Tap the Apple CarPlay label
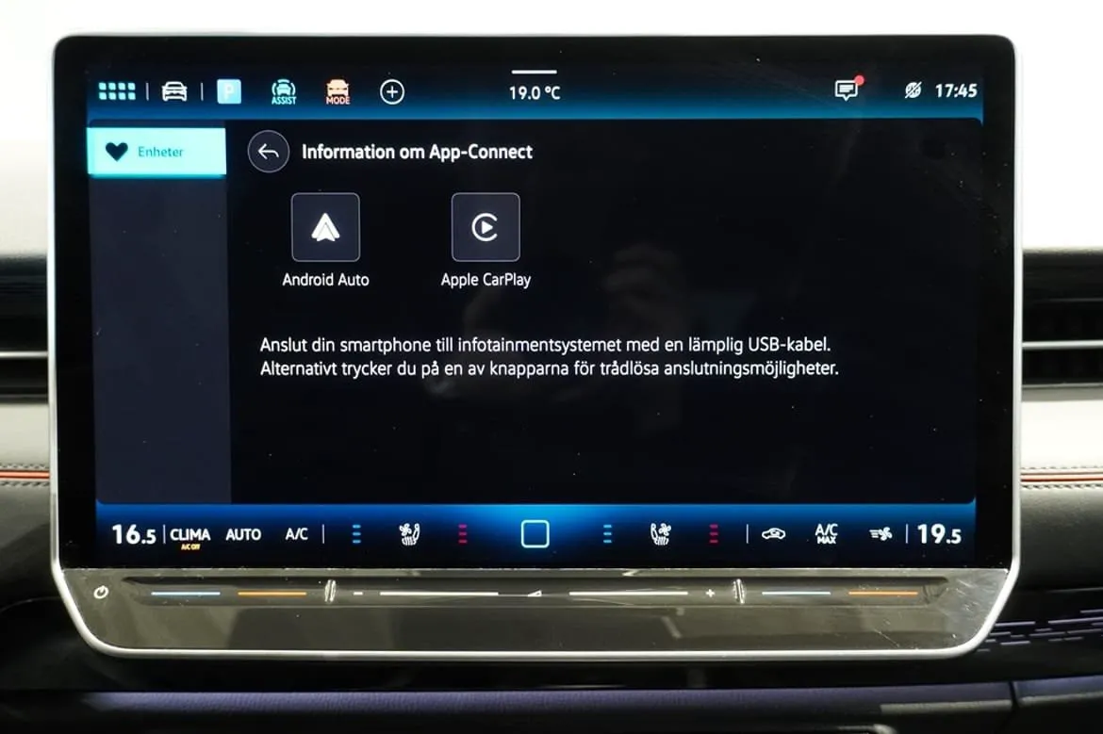1103x734 pixels. (x=486, y=280)
